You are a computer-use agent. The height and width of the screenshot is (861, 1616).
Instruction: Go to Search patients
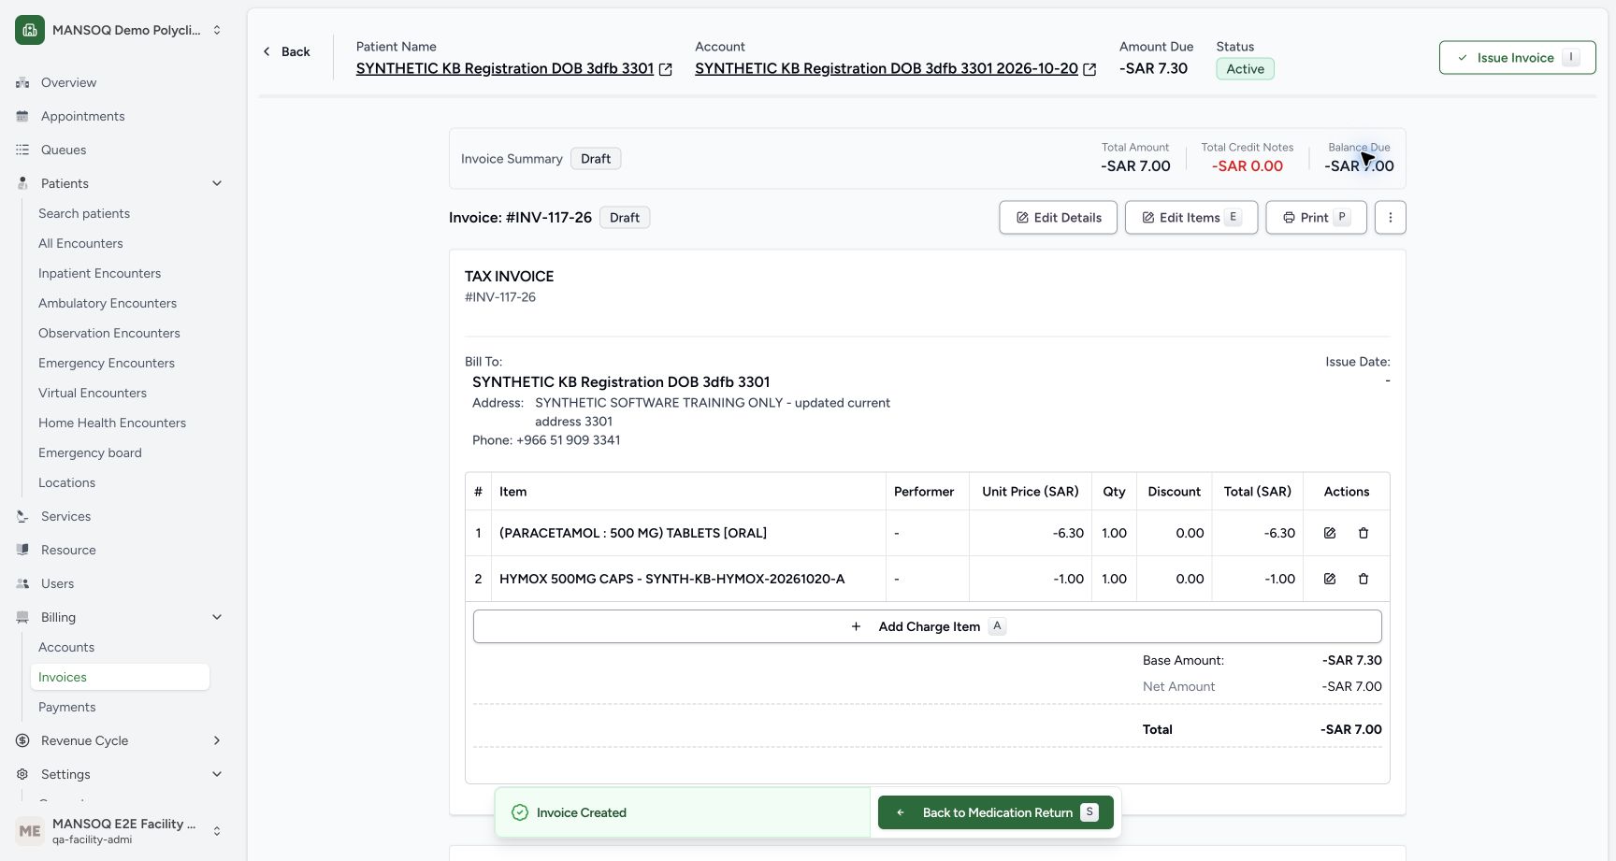pyautogui.click(x=84, y=213)
